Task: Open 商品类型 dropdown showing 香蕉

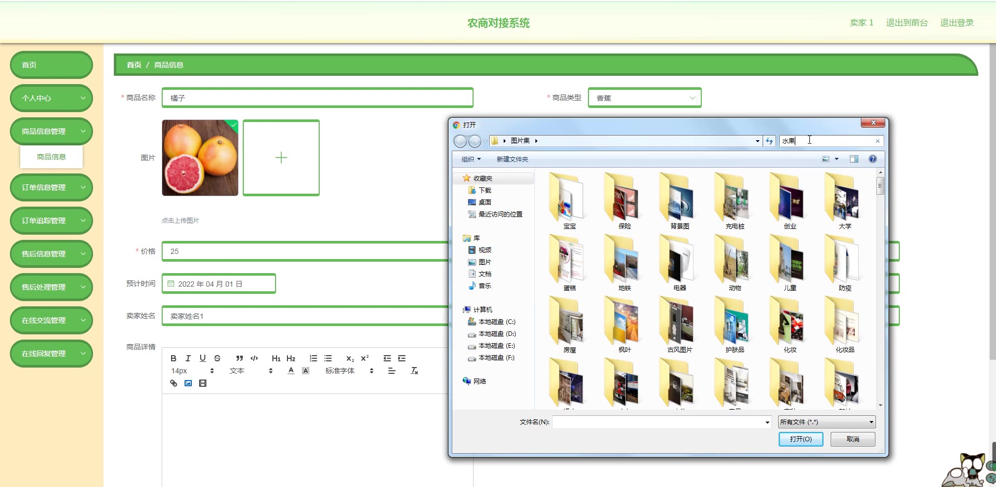Action: point(645,98)
